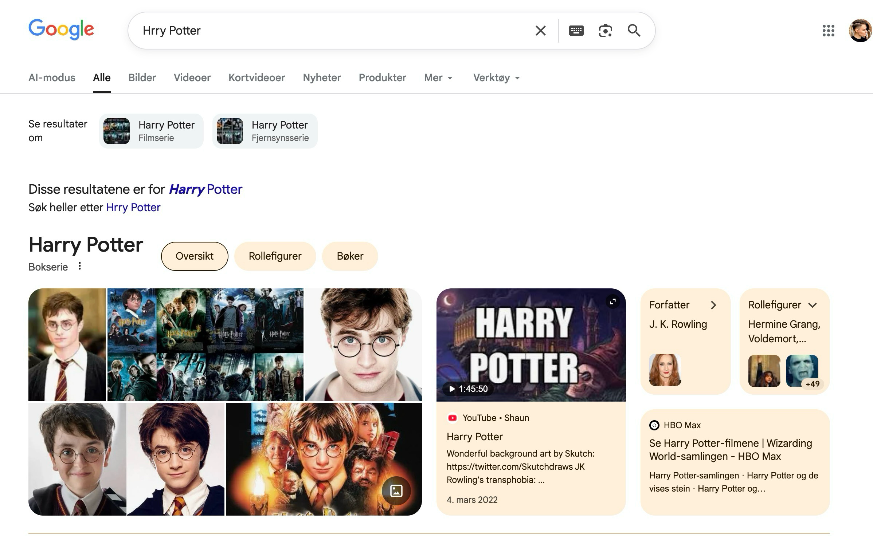
Task: Clear the search box with X icon
Action: point(540,31)
